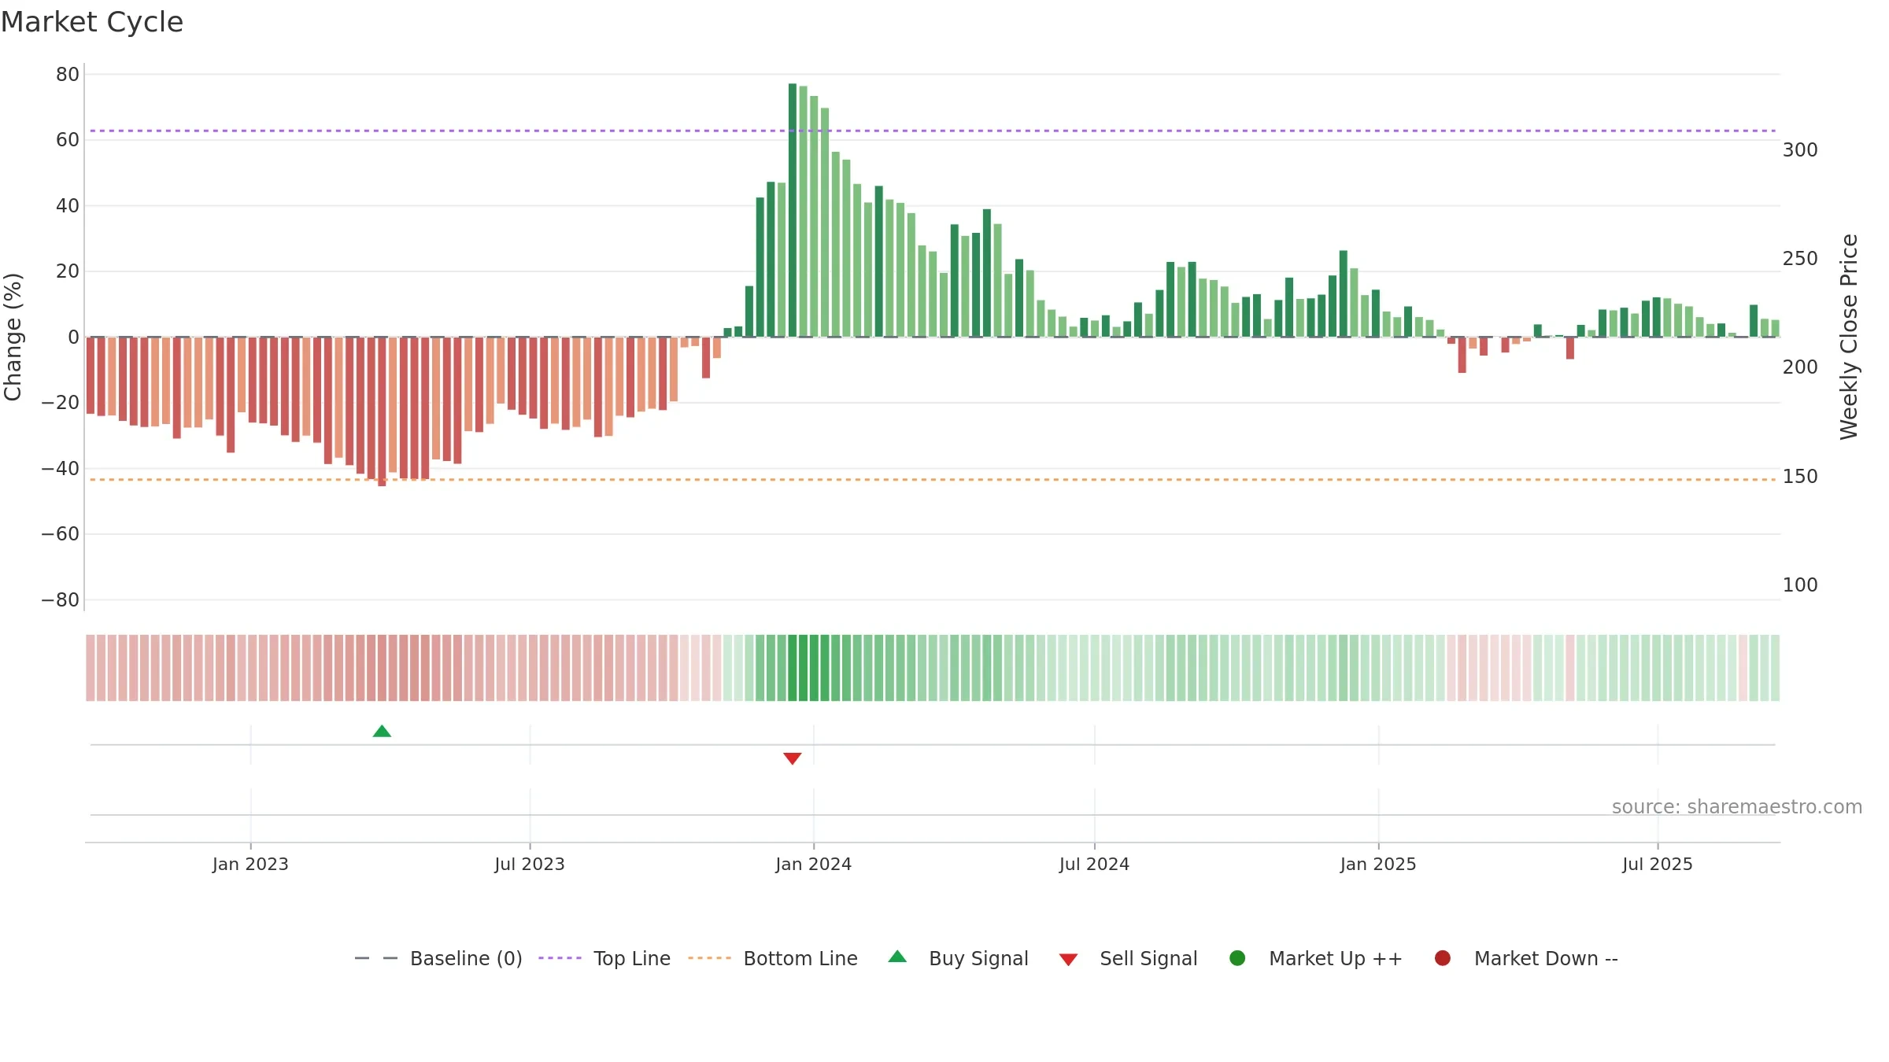Toggle the Market Down -- legend entry
The image size is (1889, 1062).
[1526, 958]
